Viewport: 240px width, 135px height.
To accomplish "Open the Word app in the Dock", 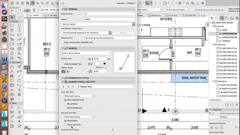I will (x=4, y=60).
